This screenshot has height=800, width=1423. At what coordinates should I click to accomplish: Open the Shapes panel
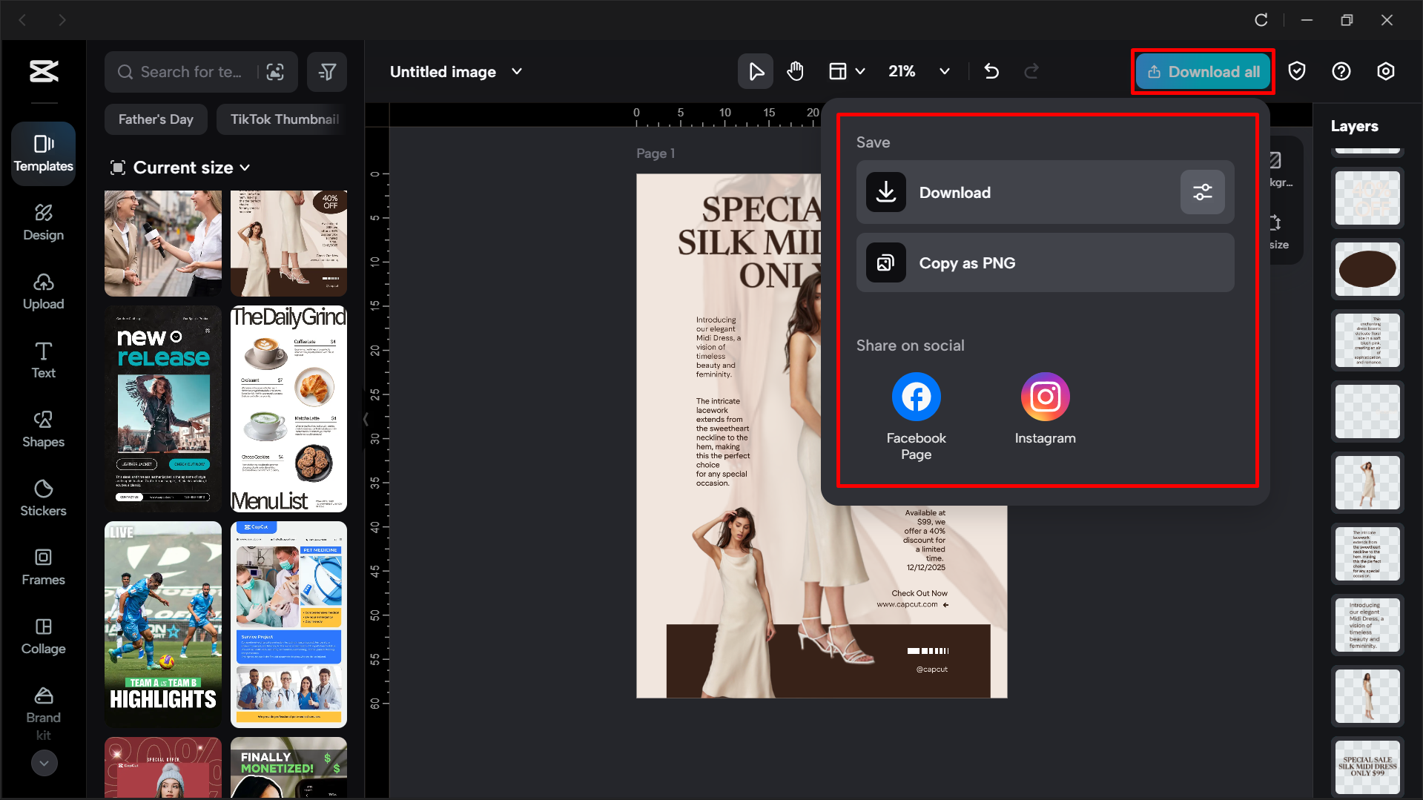click(43, 429)
